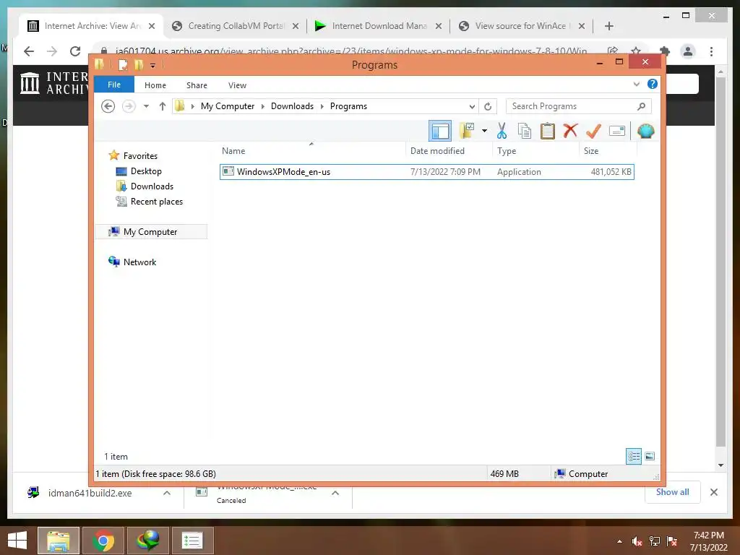The height and width of the screenshot is (555, 740).
Task: Select Recent places in navigation pane
Action: tap(156, 202)
